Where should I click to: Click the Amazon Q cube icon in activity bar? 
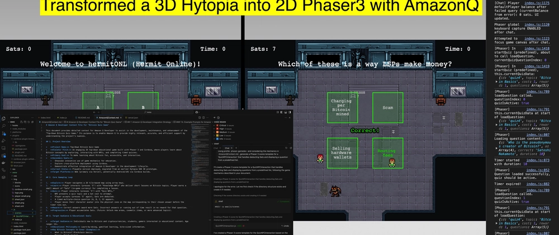coord(3,177)
